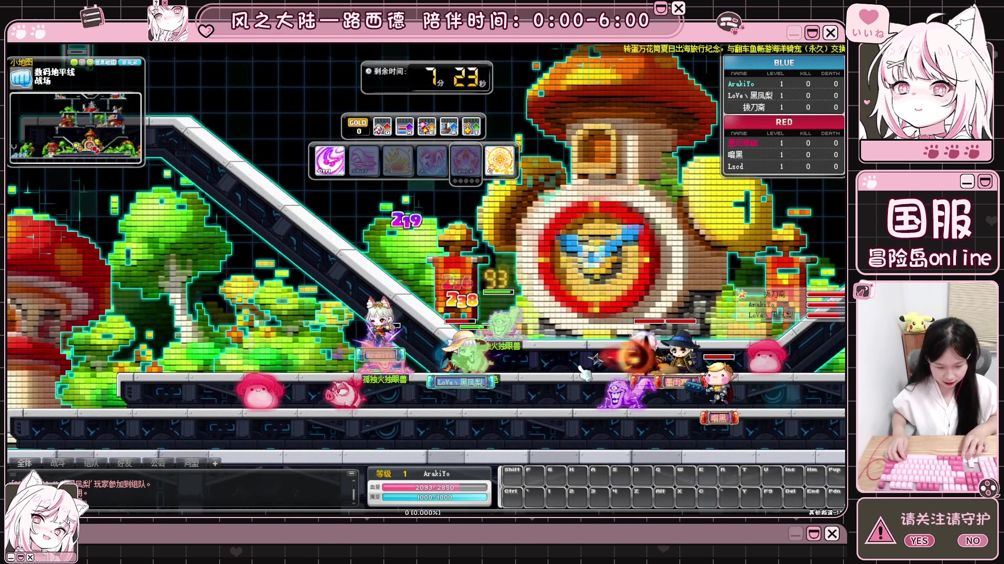The height and width of the screenshot is (564, 1004).
Task: Select LoVe丶黑凤梨 row in BLUE scoreboard
Action: pyautogui.click(x=783, y=96)
